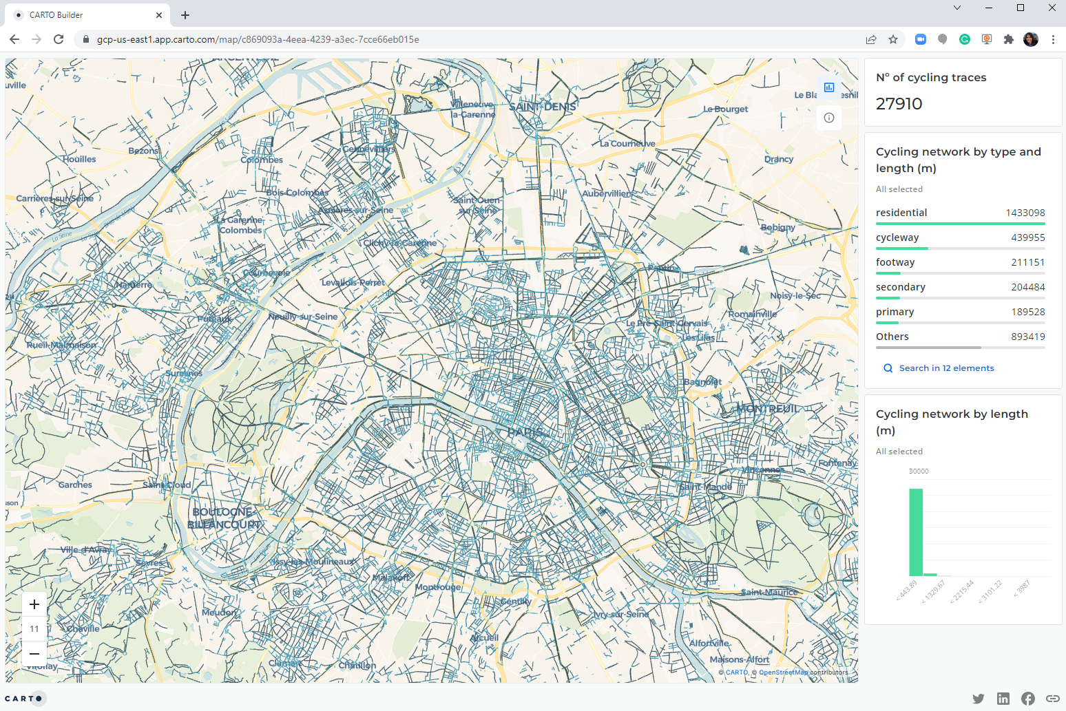Zoom out of the map
Image resolution: width=1066 pixels, height=711 pixels.
pyautogui.click(x=34, y=653)
